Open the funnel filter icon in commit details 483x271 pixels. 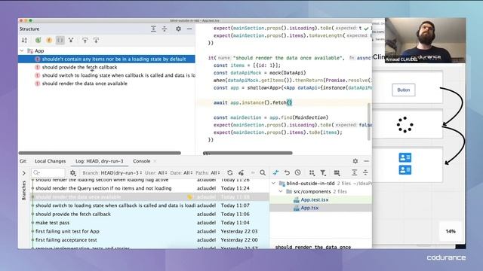(323, 172)
